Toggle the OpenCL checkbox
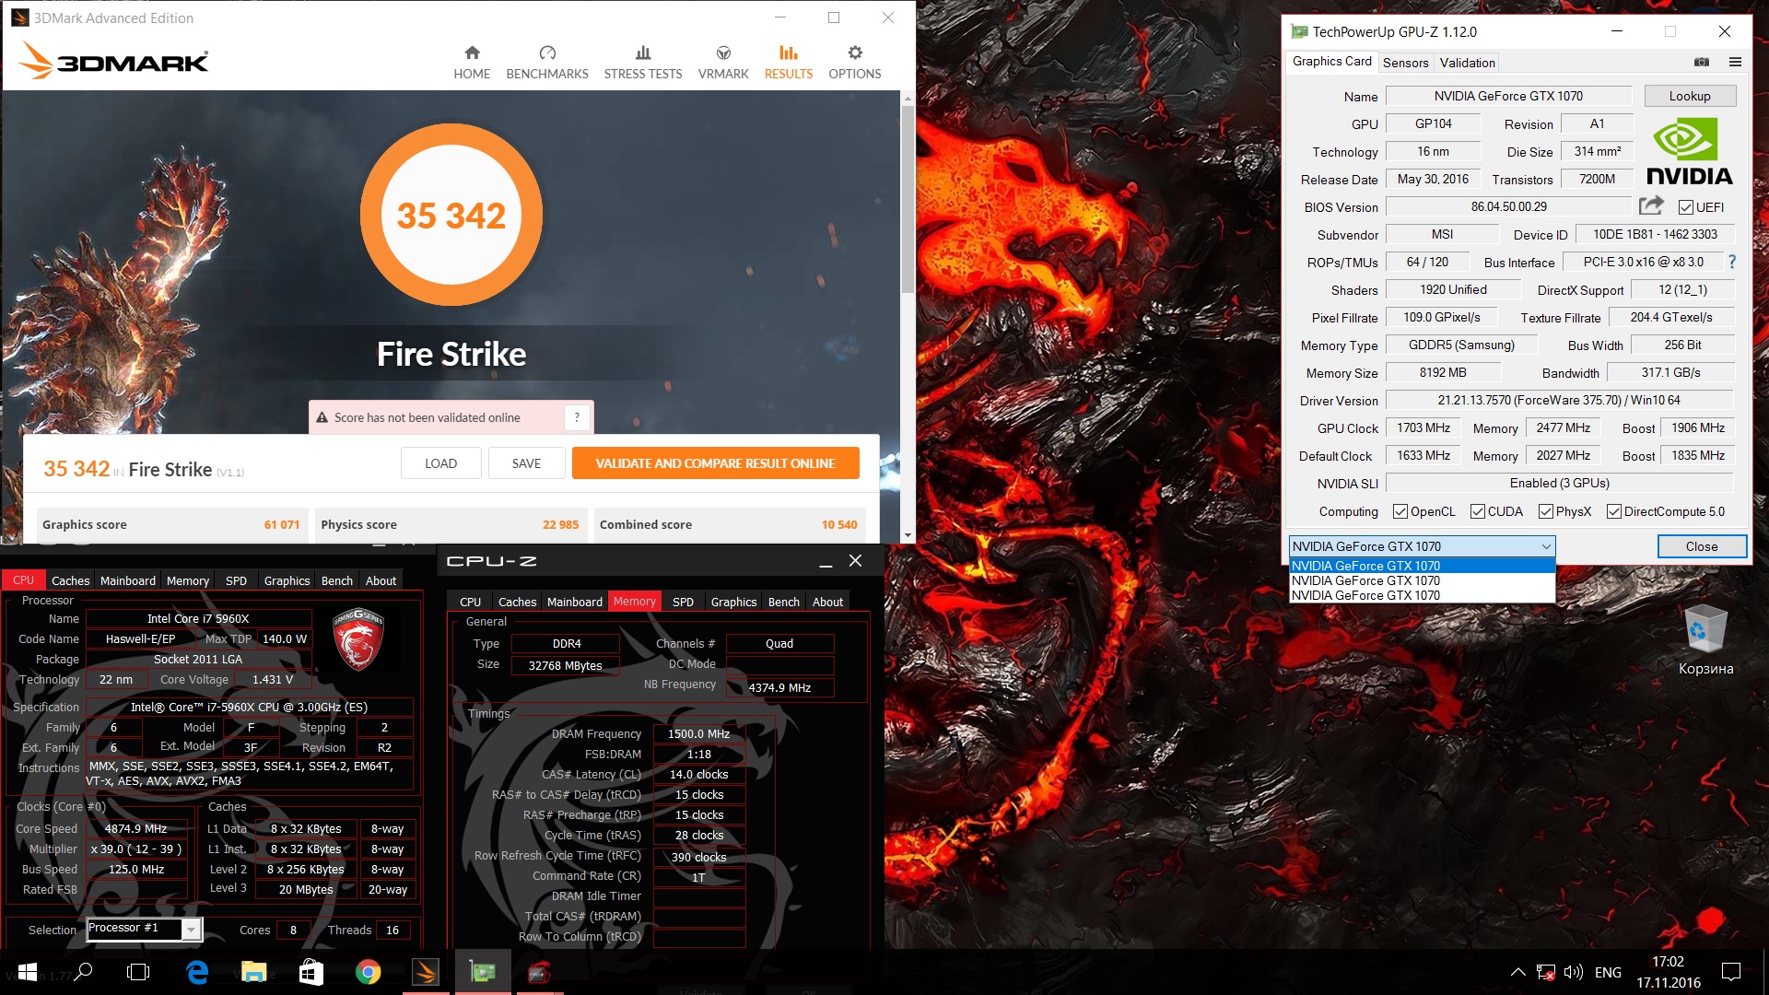 (1400, 511)
